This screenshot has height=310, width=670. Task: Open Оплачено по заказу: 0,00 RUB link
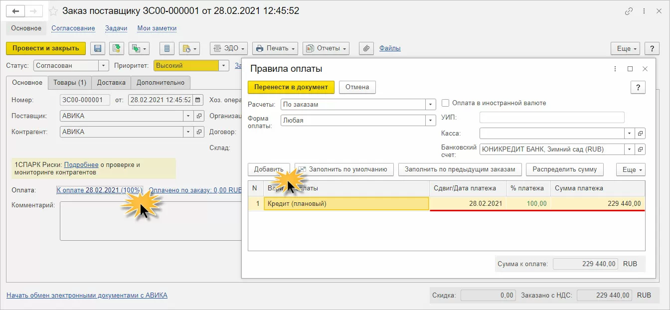click(195, 190)
